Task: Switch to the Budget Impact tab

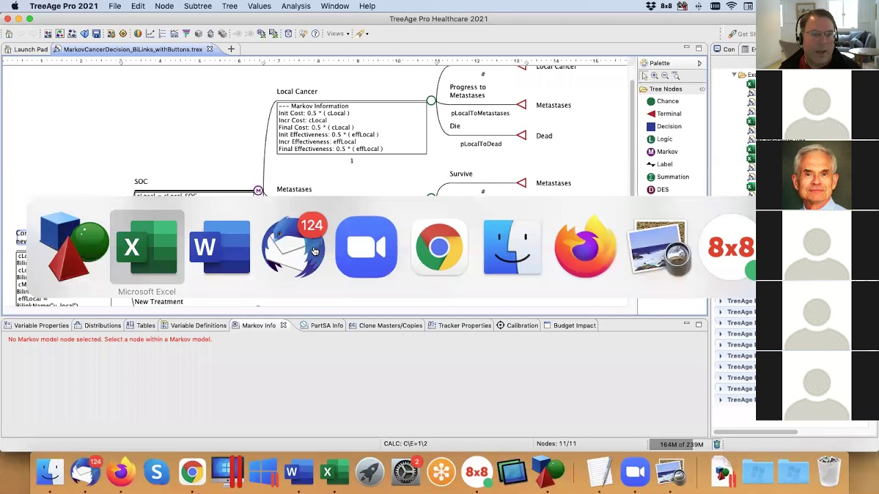Action: coord(569,325)
